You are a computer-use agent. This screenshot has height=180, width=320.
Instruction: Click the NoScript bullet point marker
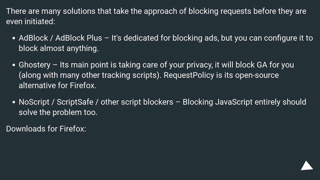pos(13,102)
